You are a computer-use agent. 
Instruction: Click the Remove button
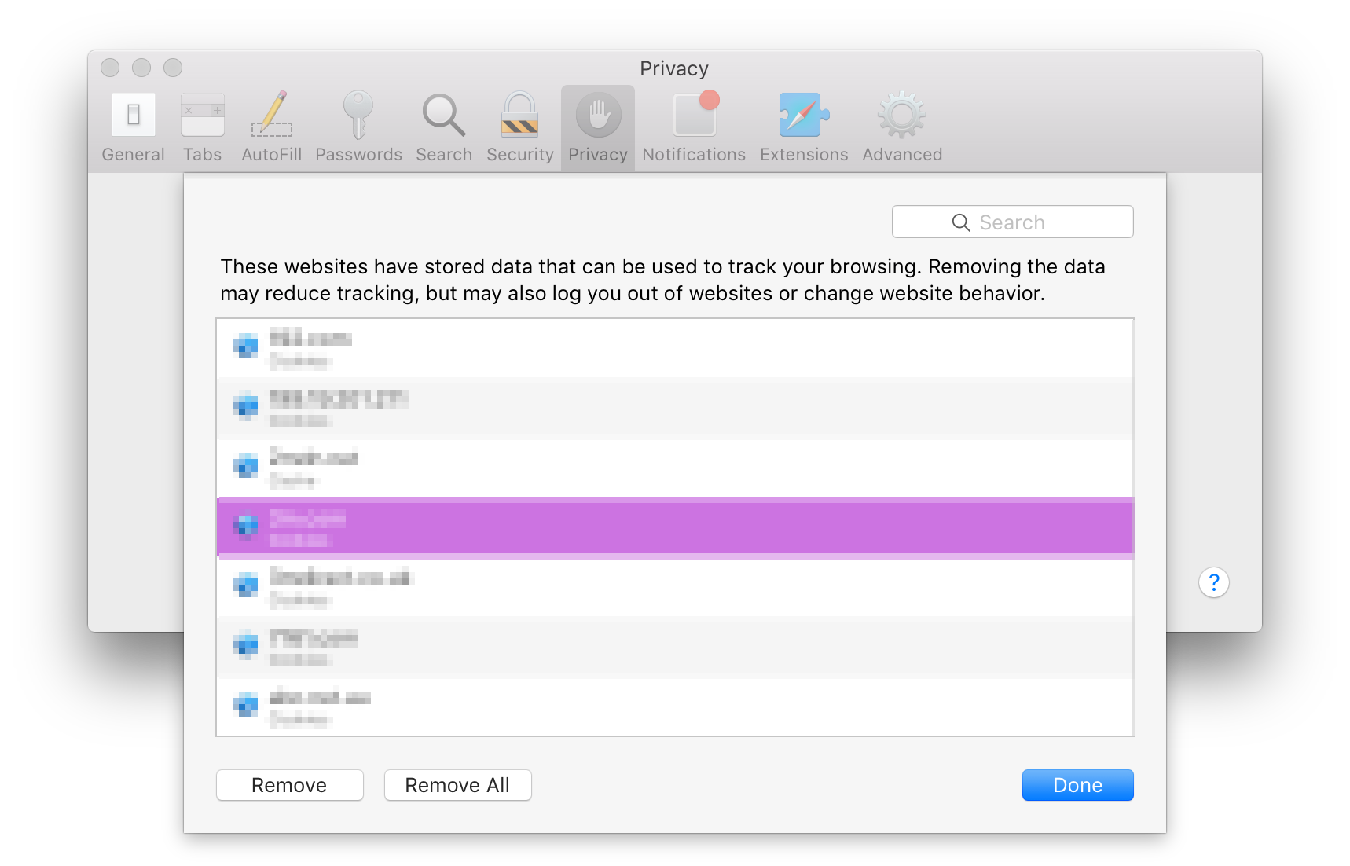pos(289,784)
